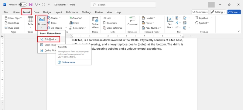Open the Symbol dropdown
This screenshot has height=110, width=243.
(202, 23)
